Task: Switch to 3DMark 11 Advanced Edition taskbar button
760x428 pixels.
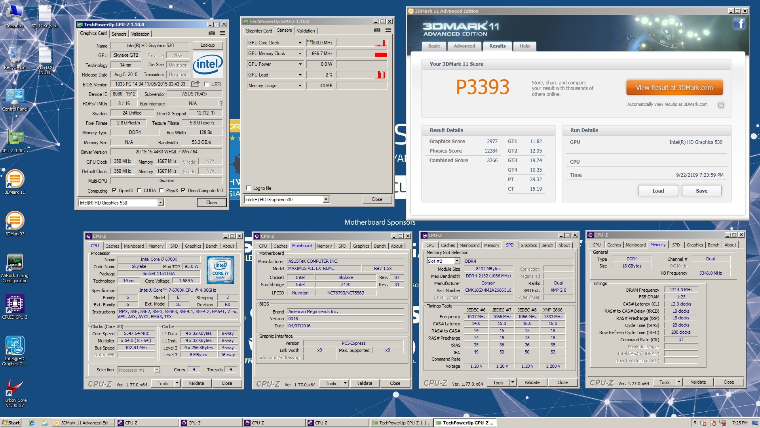Action: pos(84,423)
